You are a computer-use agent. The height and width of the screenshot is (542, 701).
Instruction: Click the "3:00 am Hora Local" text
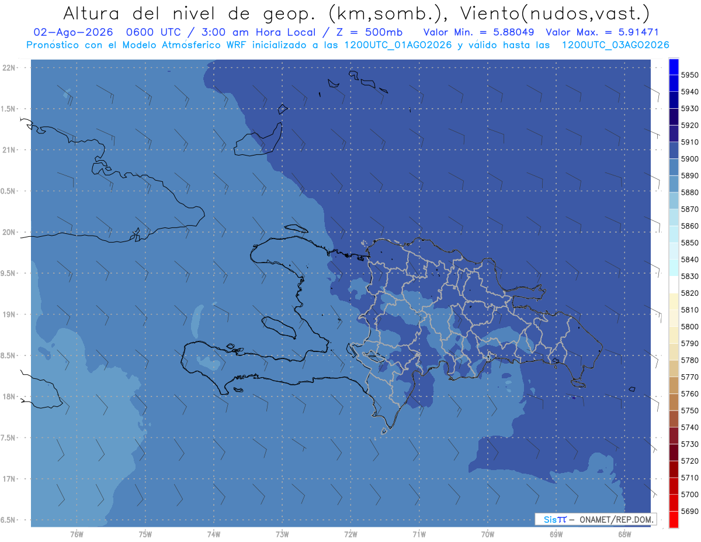(258, 33)
